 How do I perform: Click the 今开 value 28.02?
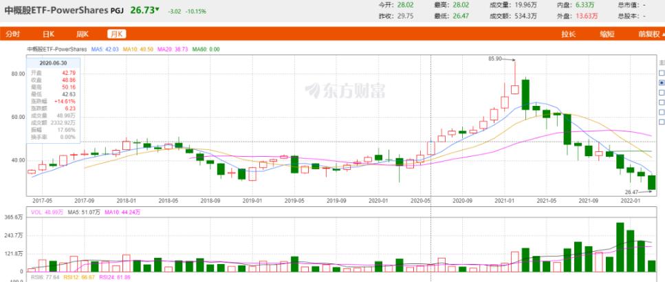pos(404,5)
